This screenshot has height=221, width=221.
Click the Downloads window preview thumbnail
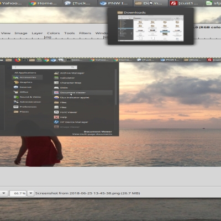tap(151, 28)
